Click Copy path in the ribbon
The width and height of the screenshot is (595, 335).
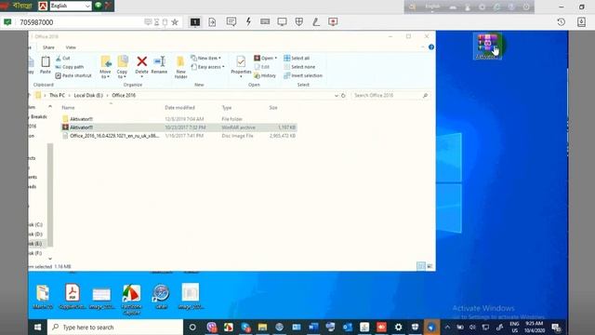pyautogui.click(x=70, y=67)
